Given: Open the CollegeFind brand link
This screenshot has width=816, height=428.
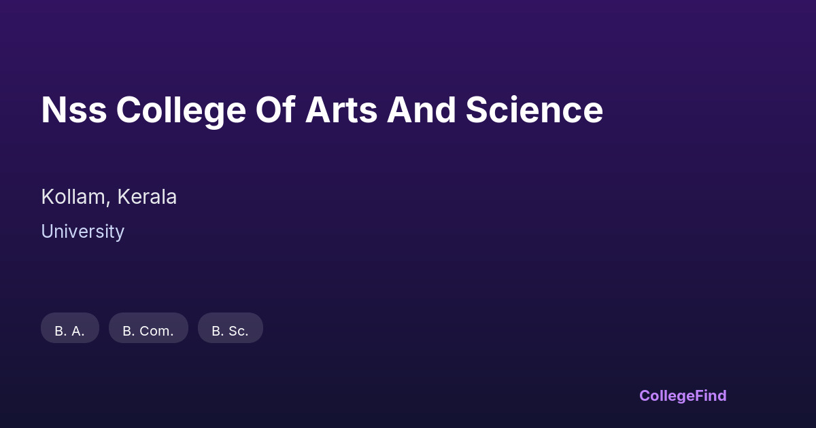Looking at the screenshot, I should [x=683, y=395].
